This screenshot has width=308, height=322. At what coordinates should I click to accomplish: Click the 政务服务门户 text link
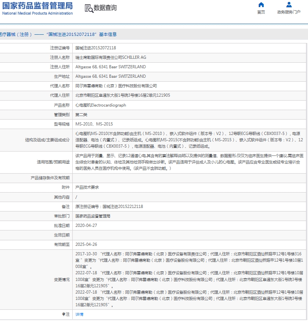(289, 12)
